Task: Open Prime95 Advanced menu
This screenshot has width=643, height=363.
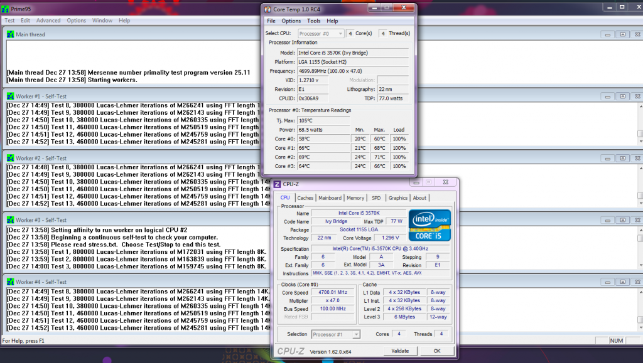Action: [x=48, y=21]
